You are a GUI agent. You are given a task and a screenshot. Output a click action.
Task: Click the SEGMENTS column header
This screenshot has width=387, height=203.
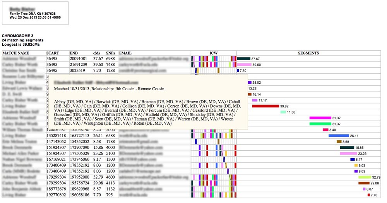[308, 53]
